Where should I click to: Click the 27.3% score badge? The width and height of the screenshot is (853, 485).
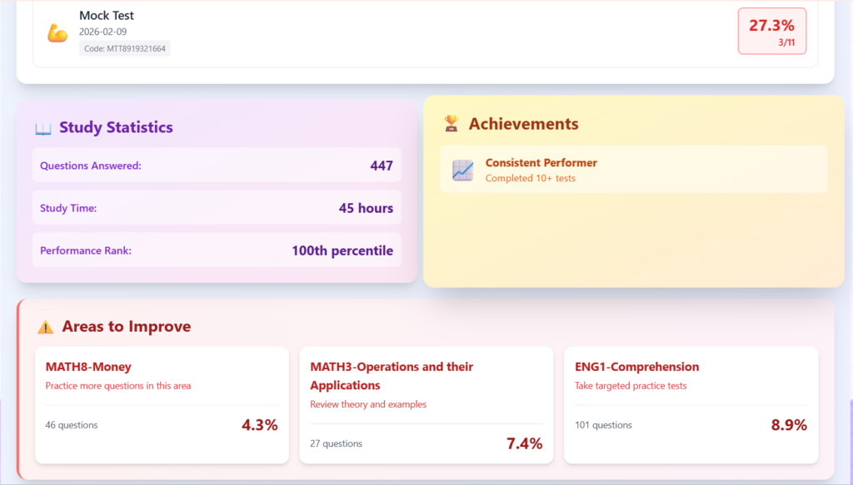pyautogui.click(x=771, y=31)
